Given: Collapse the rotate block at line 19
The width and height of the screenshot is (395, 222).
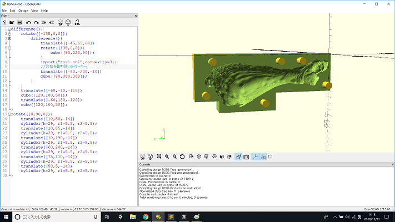Looking at the screenshot, I should pos(9,114).
